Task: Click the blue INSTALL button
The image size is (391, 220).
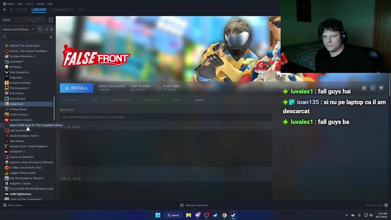Action: [76, 88]
